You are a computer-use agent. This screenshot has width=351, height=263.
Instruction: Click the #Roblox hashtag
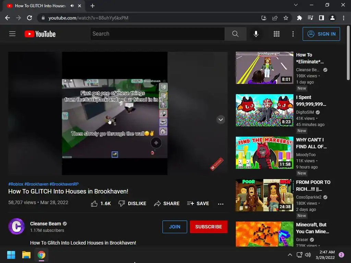(x=16, y=184)
